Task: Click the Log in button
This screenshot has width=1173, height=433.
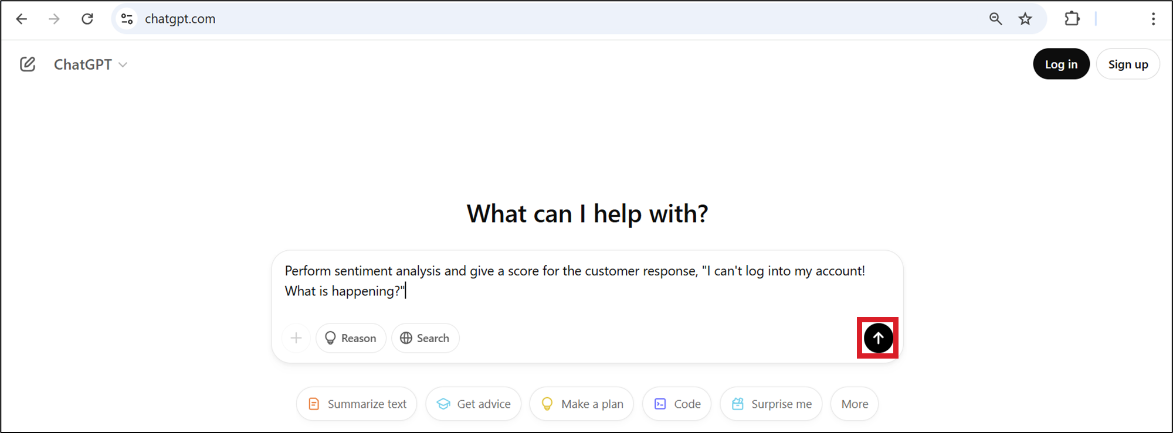Action: pyautogui.click(x=1061, y=64)
